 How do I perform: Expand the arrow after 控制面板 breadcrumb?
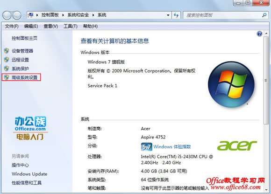[x=63, y=15]
